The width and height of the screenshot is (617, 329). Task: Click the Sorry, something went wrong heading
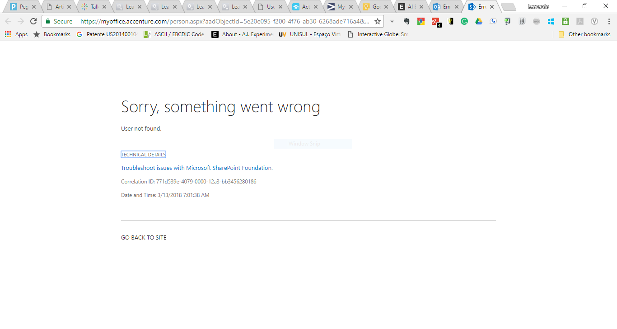pos(220,107)
